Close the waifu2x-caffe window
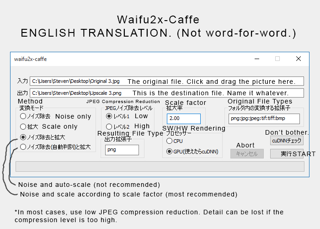The image size is (320, 229). pos(299,59)
